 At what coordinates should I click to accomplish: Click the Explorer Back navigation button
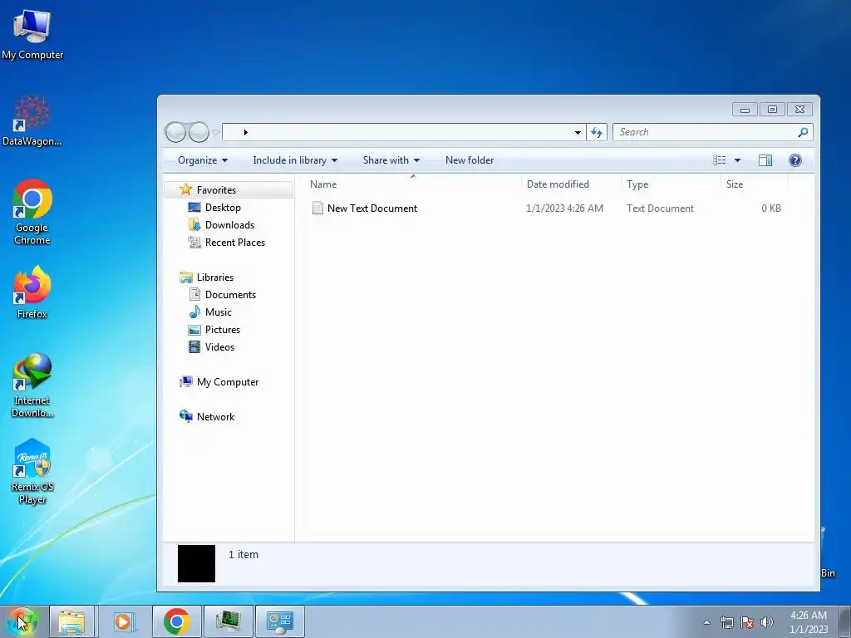[175, 132]
